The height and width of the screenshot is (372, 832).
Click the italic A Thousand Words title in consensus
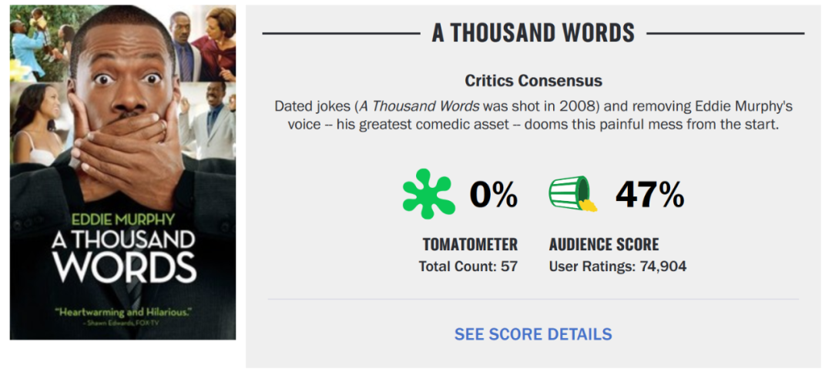(x=419, y=106)
